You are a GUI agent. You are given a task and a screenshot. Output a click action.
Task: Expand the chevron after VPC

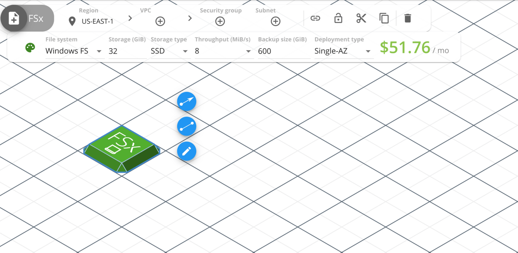pos(190,18)
